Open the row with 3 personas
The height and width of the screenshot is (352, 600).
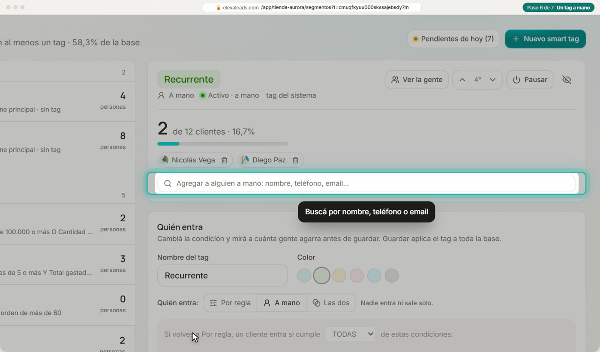67,265
